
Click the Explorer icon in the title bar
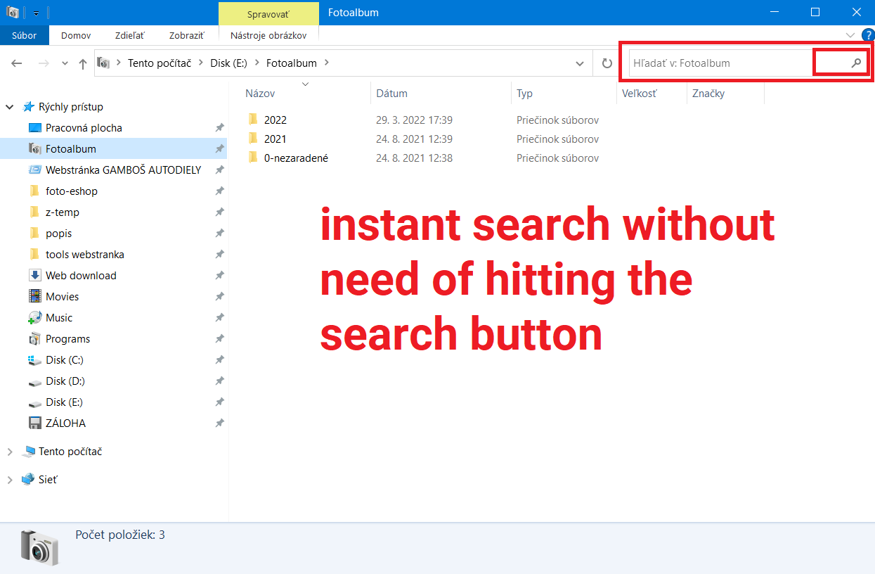tap(12, 12)
